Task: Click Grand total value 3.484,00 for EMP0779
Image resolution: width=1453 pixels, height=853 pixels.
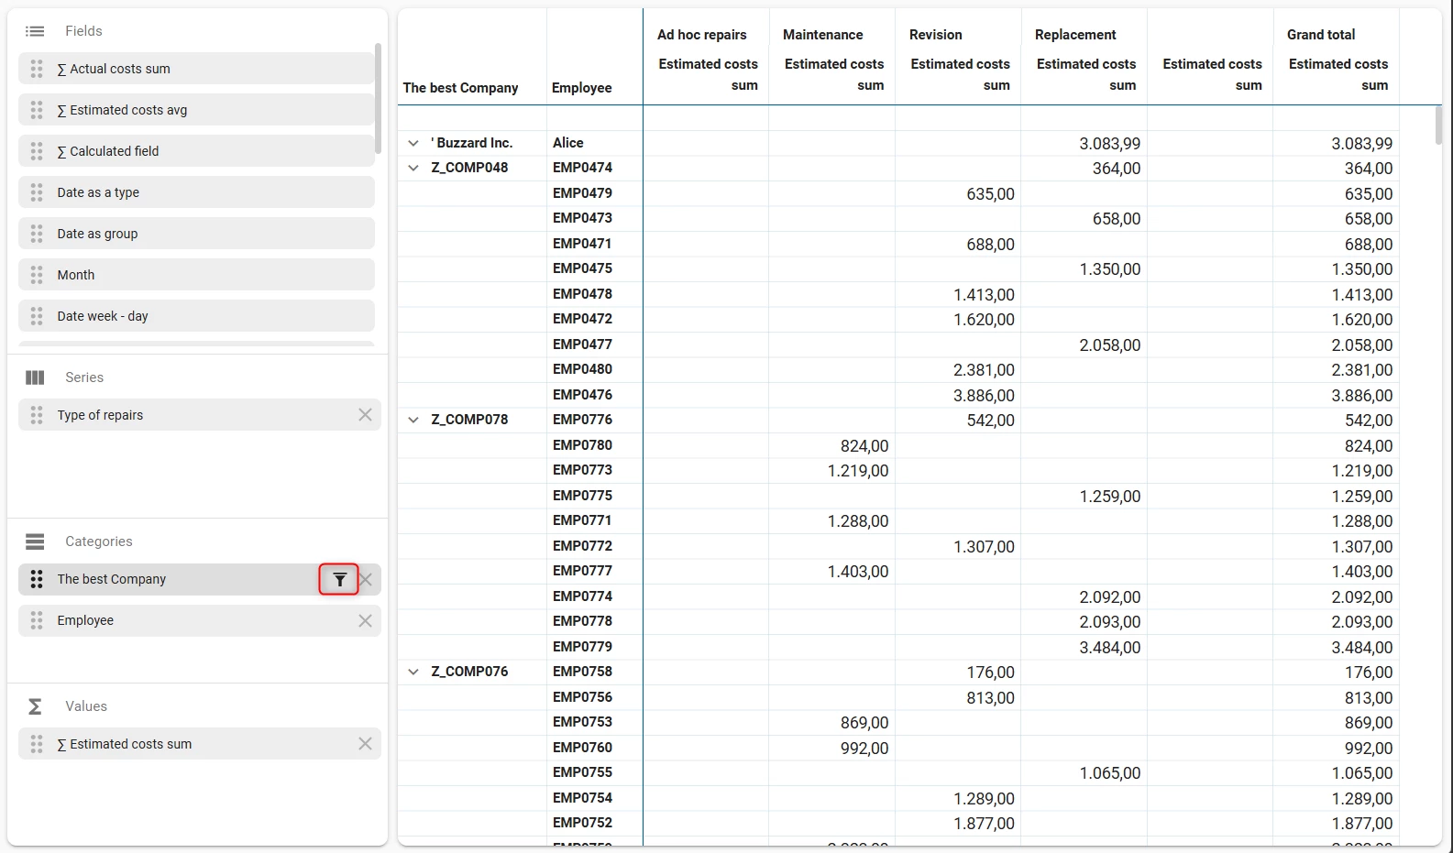Action: pos(1362,648)
